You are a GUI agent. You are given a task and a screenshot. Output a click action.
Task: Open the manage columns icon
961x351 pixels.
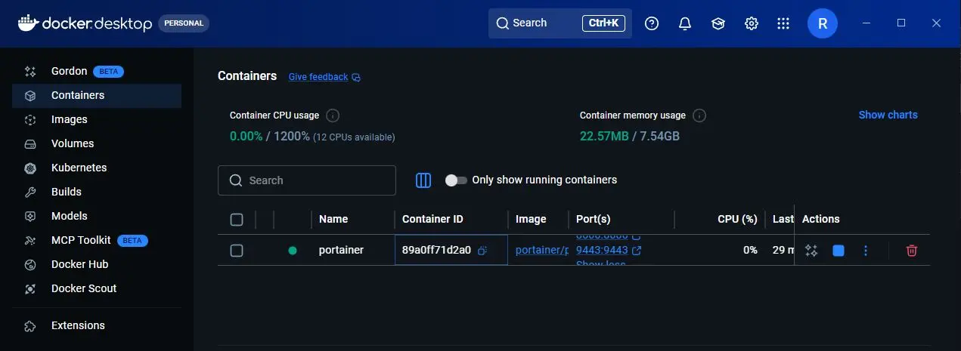tap(423, 180)
